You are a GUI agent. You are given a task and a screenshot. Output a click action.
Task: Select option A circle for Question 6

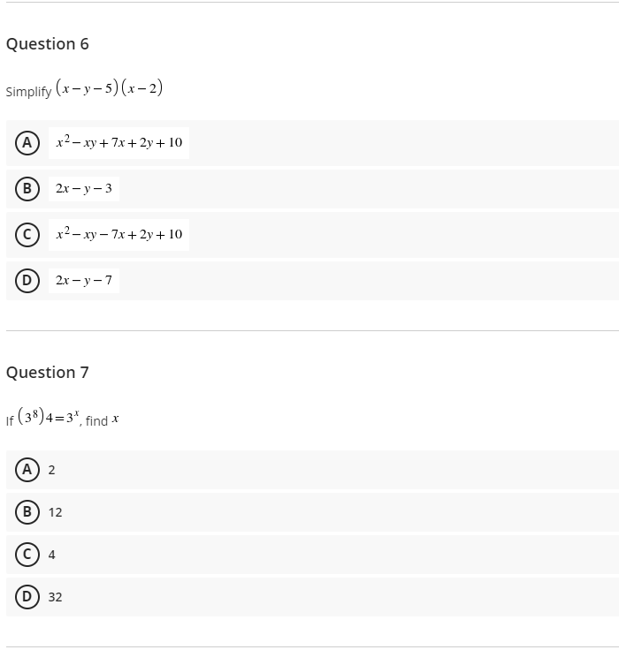point(27,142)
